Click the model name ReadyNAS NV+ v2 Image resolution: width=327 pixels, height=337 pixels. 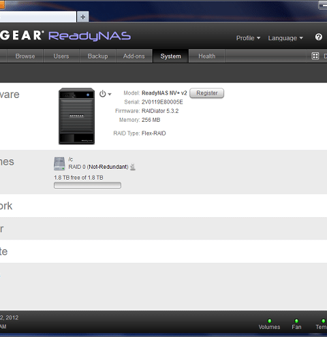tap(164, 93)
